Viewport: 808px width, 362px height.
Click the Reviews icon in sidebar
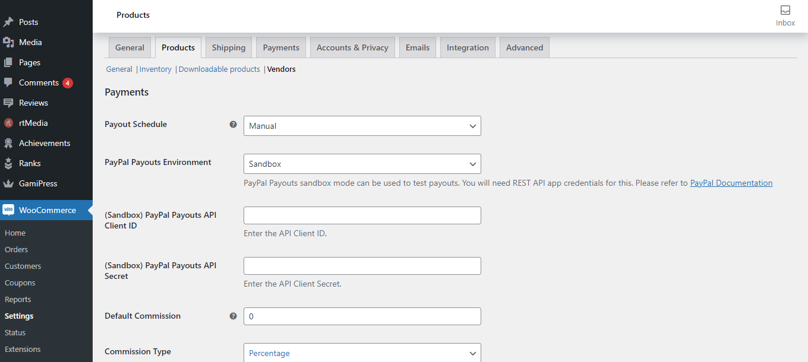pos(8,103)
